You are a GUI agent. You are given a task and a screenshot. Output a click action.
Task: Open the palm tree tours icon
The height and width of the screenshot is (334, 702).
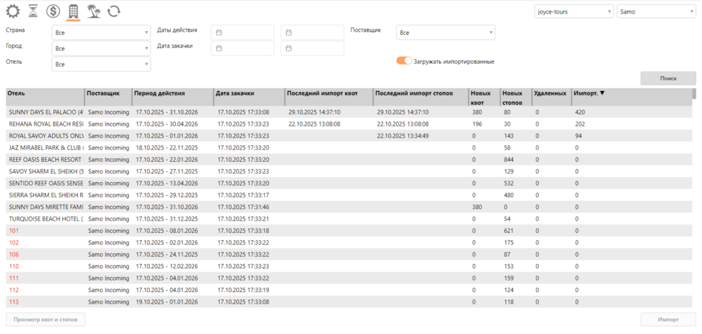(94, 11)
